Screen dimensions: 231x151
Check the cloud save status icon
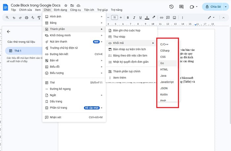[x=79, y=6]
